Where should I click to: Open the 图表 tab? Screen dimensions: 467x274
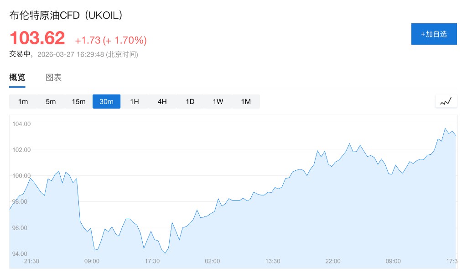(x=54, y=77)
